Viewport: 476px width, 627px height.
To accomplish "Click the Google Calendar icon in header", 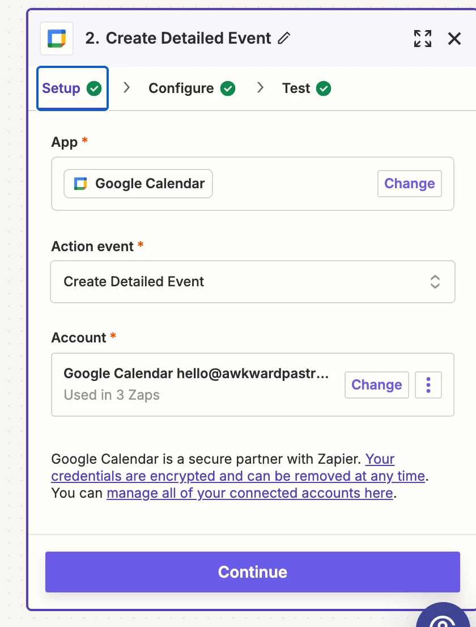I will tap(57, 39).
